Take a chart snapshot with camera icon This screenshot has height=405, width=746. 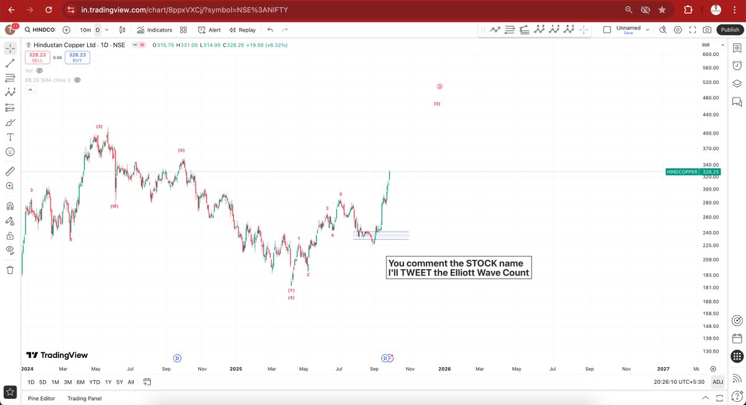click(x=707, y=29)
